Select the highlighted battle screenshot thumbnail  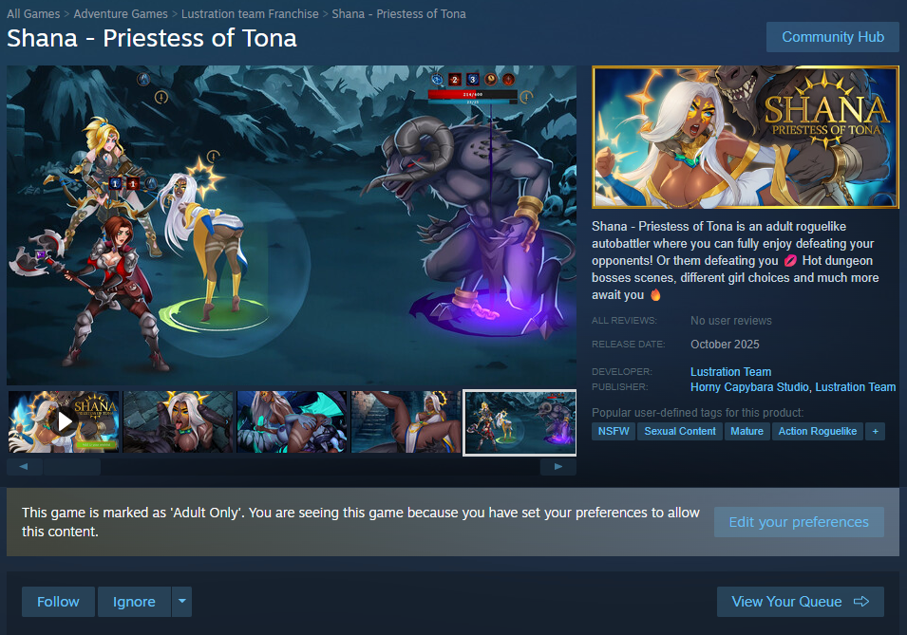(520, 422)
